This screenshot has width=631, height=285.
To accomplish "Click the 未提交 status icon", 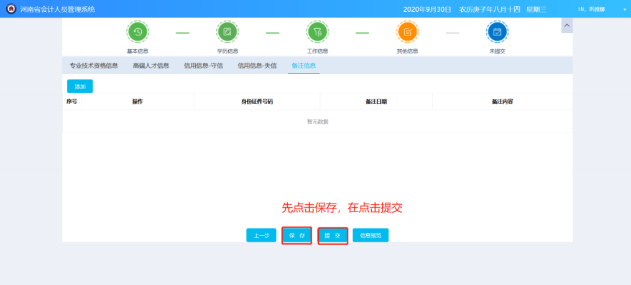I will tap(497, 32).
